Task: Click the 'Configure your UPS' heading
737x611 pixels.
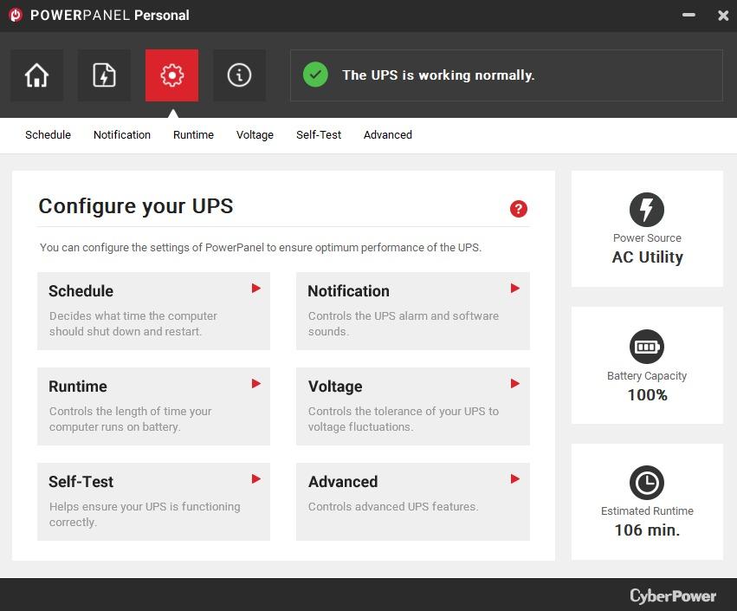Action: (x=136, y=206)
